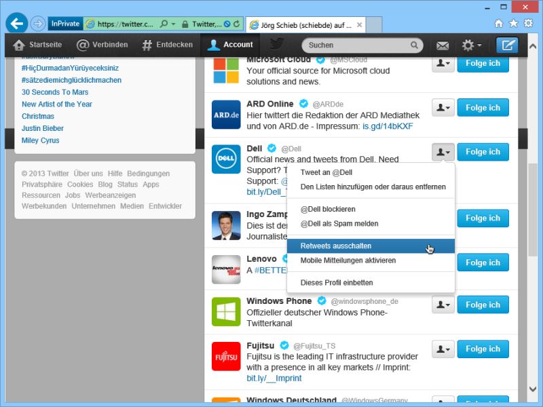Image resolution: width=543 pixels, height=407 pixels.
Task: Click the Twitter bird logo in navbar
Action: click(x=277, y=44)
